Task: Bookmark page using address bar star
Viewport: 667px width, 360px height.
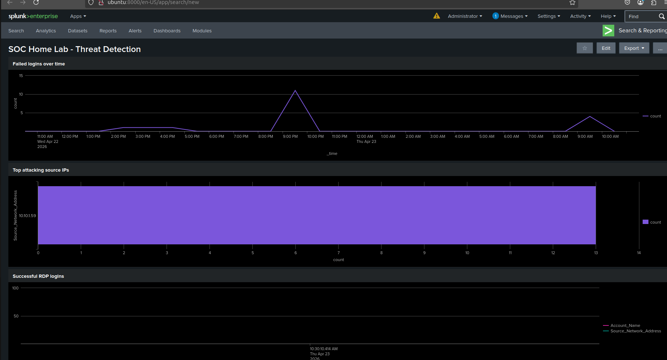Action: 572,3
